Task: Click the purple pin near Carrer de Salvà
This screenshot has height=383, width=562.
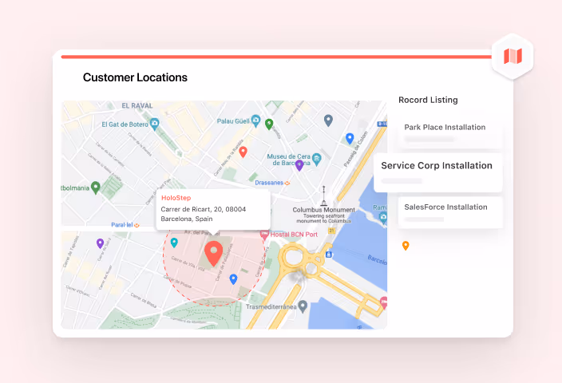Action: tap(101, 243)
